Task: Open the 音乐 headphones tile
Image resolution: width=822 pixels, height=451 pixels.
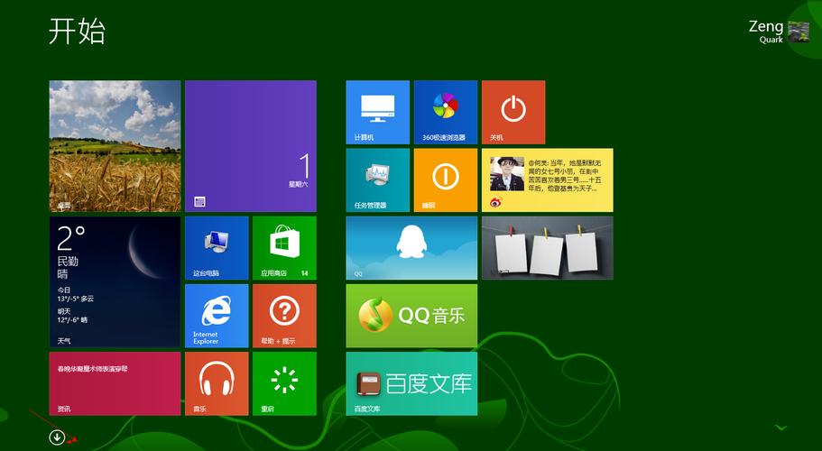Action: [217, 383]
